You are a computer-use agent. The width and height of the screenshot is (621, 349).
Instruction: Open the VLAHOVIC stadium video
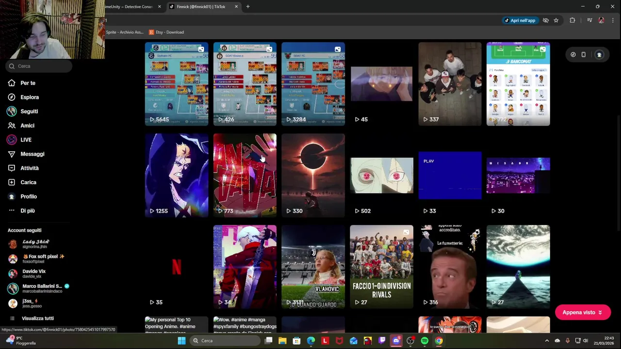pyautogui.click(x=313, y=267)
